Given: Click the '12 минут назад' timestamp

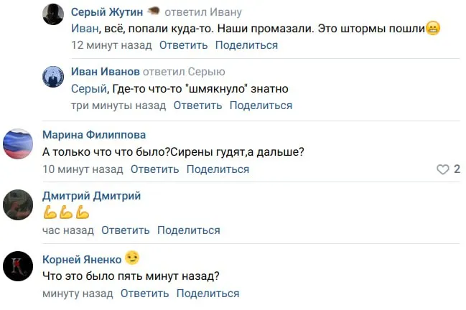Looking at the screenshot, I should point(111,45).
